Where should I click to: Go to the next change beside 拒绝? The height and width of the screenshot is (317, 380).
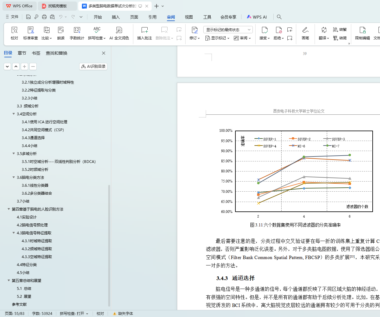pyautogui.click(x=290, y=38)
